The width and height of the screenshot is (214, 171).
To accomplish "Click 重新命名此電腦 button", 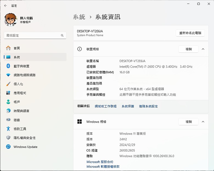I will (190, 33).
